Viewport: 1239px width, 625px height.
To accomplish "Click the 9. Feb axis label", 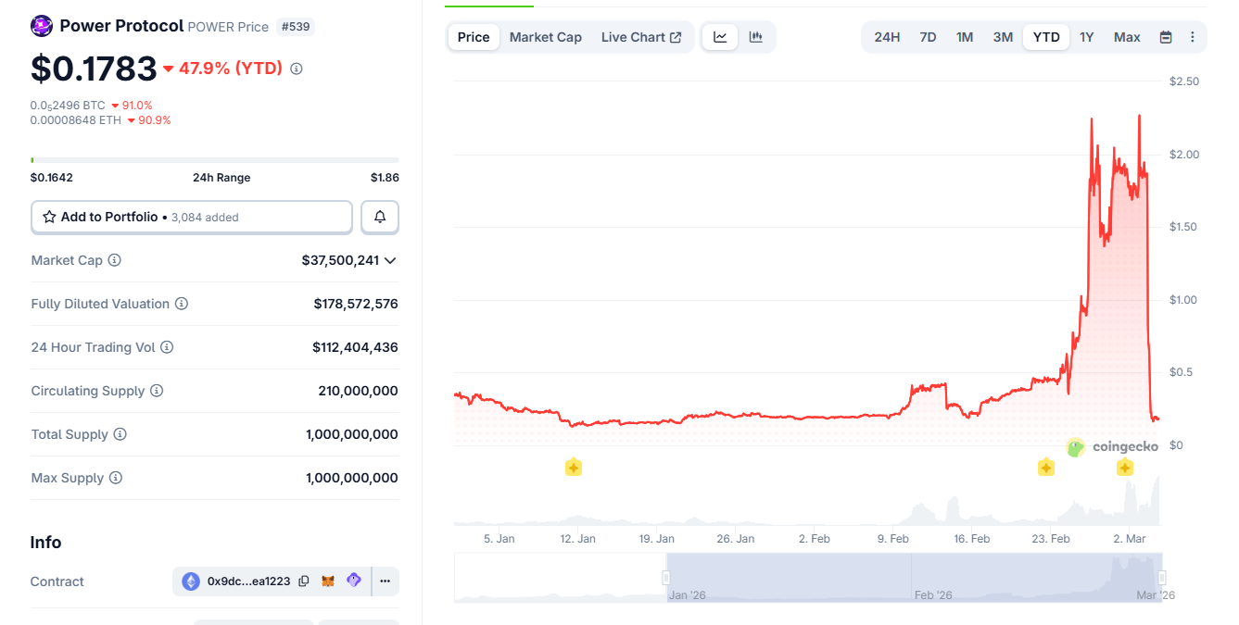I will 892,538.
